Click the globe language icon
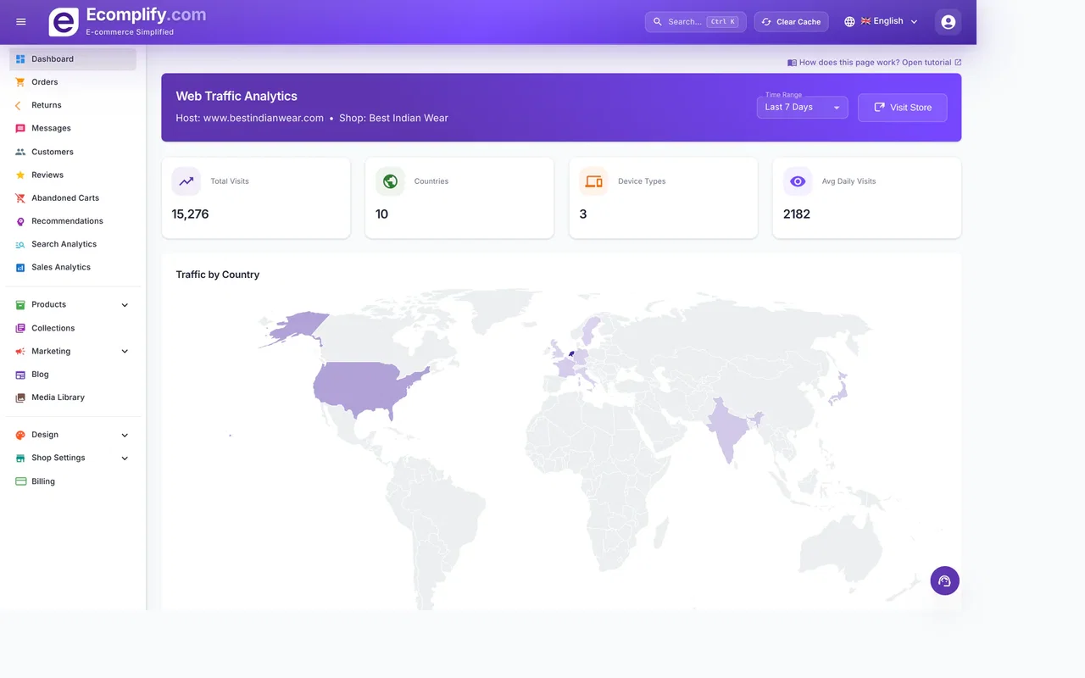 [849, 22]
